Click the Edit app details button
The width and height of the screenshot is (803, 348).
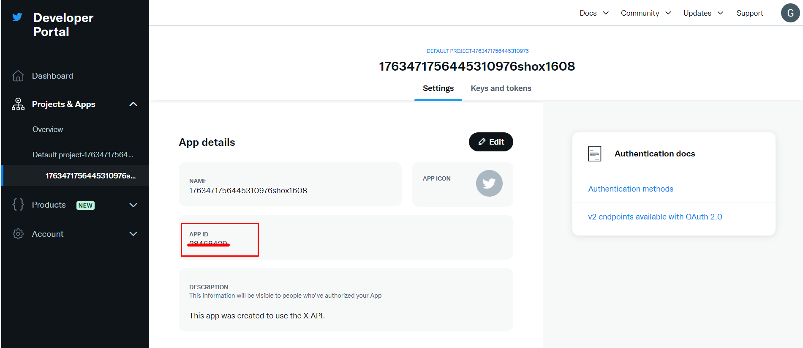point(491,142)
